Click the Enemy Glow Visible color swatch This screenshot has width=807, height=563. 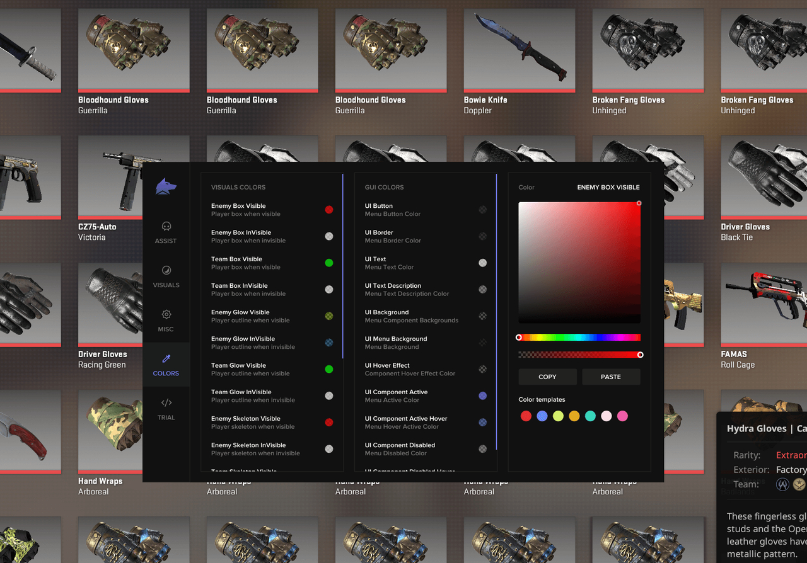tap(328, 316)
